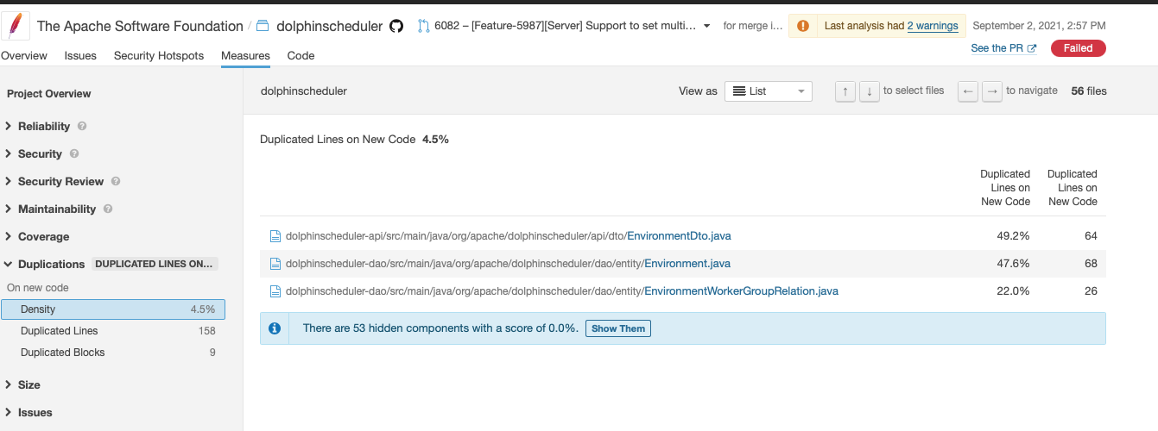Open EnvironmentDto.java file link

pos(680,236)
